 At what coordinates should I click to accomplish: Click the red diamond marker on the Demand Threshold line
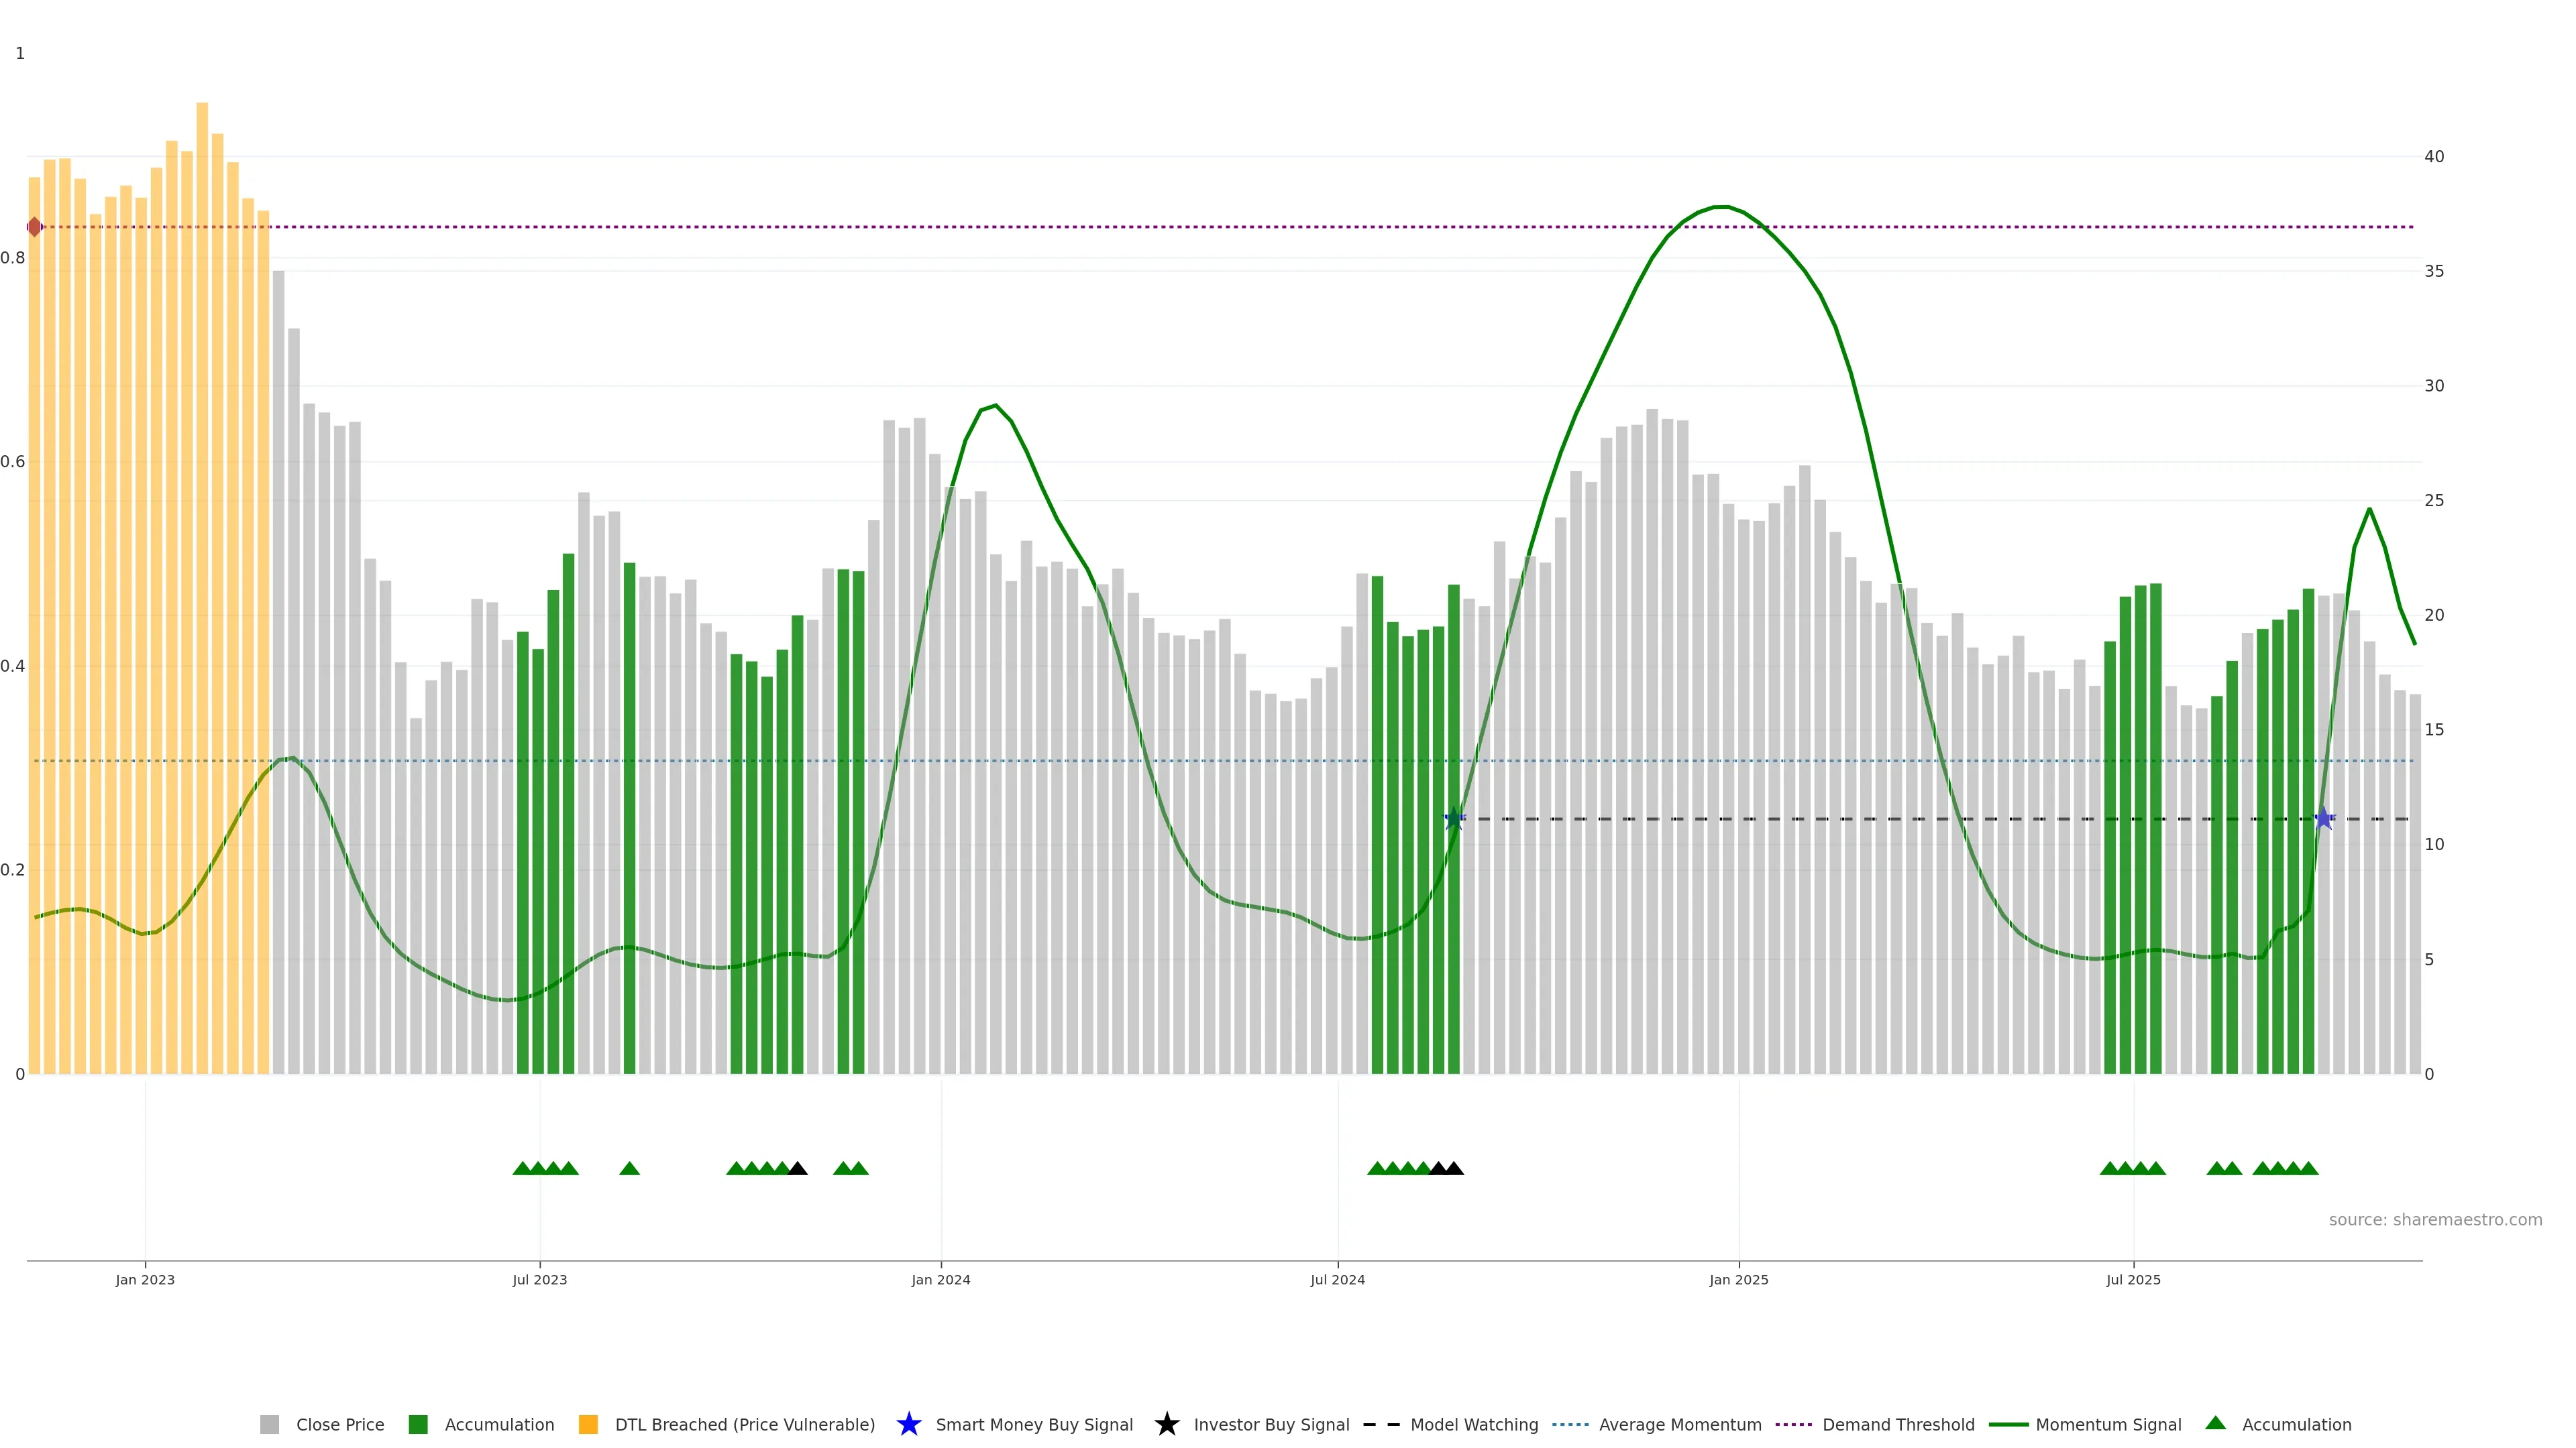click(x=35, y=227)
